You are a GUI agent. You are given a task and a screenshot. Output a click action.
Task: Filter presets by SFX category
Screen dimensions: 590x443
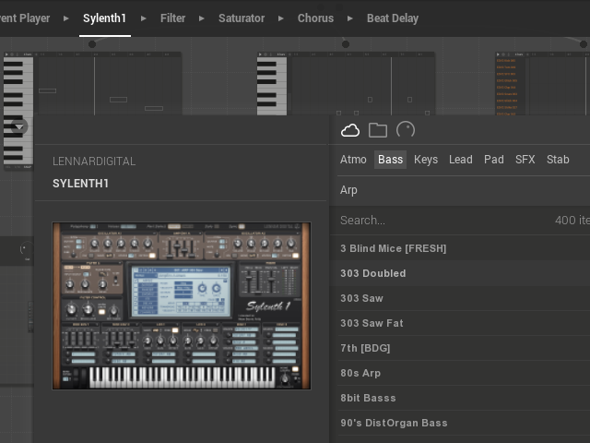[525, 160]
